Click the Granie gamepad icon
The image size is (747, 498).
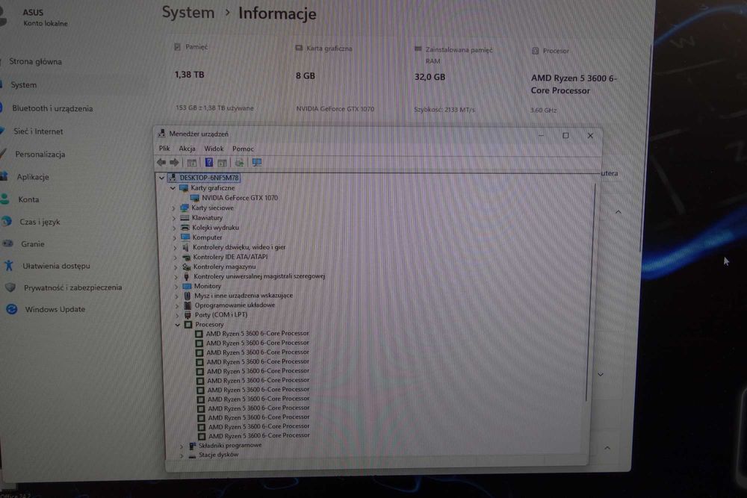(x=7, y=243)
